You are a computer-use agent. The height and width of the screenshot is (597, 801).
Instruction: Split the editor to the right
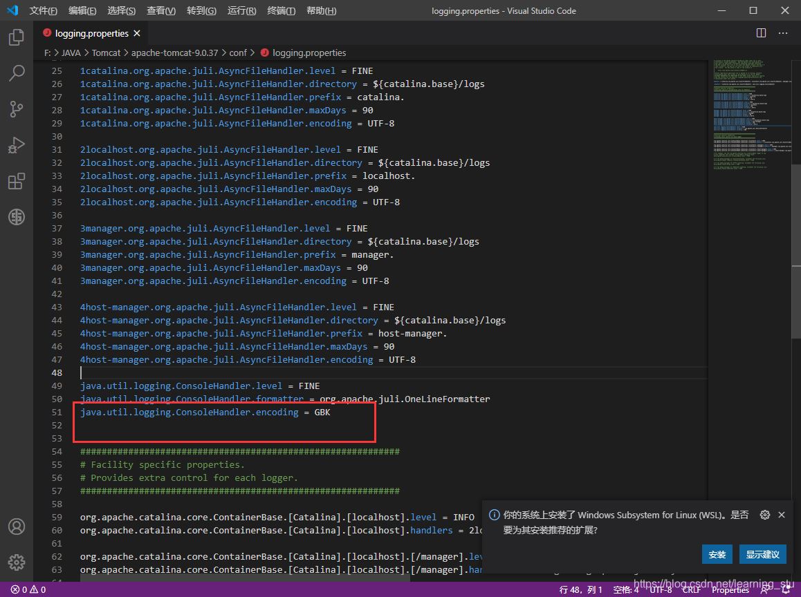[x=761, y=33]
